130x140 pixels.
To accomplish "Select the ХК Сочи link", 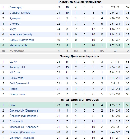I will [x=15, y=72].
